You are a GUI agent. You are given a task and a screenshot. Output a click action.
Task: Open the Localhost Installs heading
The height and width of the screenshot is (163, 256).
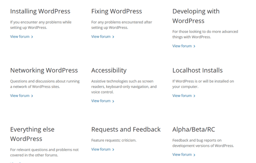tap(197, 70)
